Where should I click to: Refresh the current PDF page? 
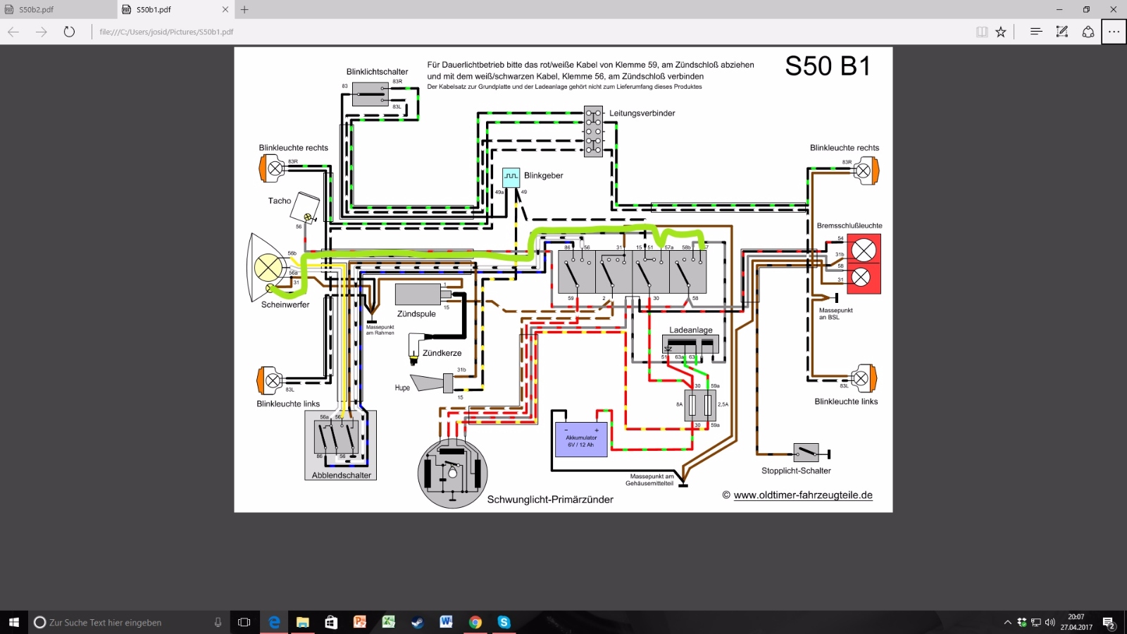(69, 32)
